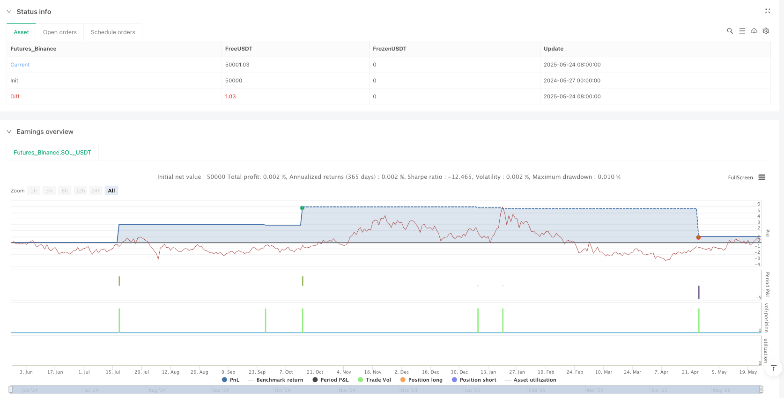Click the cloud download icon
The image size is (784, 398).
pos(754,31)
